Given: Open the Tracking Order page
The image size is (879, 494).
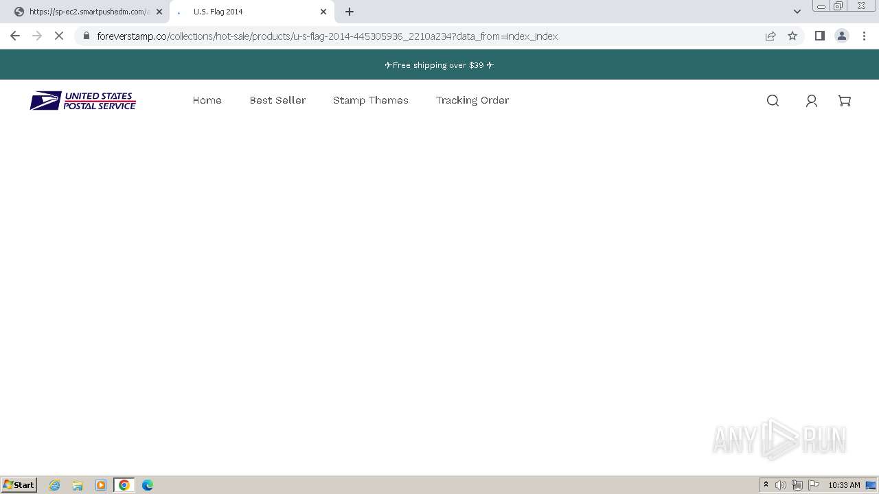Looking at the screenshot, I should (x=472, y=100).
